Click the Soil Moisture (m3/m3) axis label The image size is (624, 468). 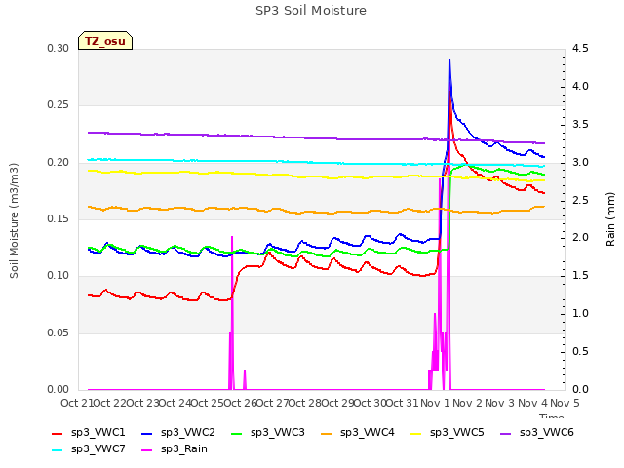[14, 220]
